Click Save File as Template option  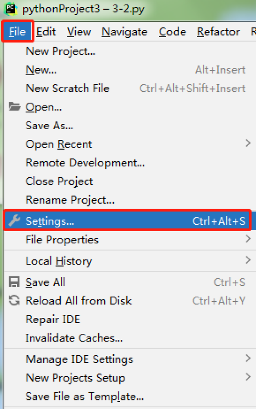click(x=85, y=396)
